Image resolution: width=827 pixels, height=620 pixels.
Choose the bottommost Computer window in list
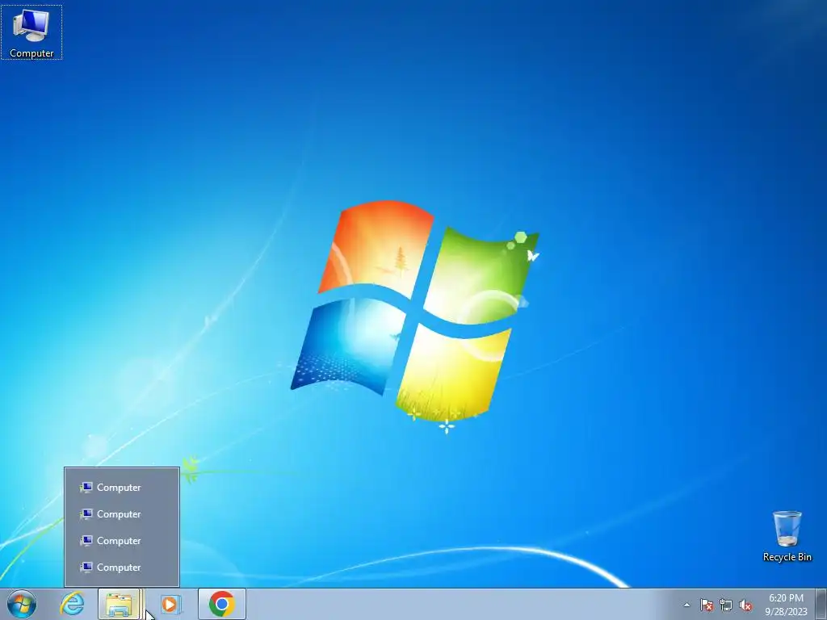(122, 568)
